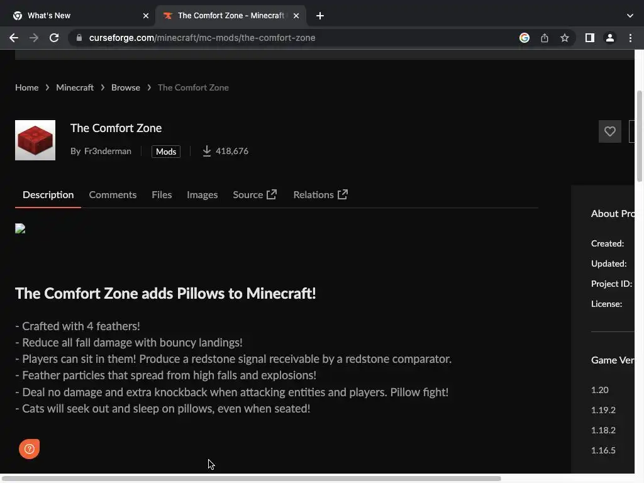Close The Comfort Zone tab
The width and height of the screenshot is (644, 483).
296,16
